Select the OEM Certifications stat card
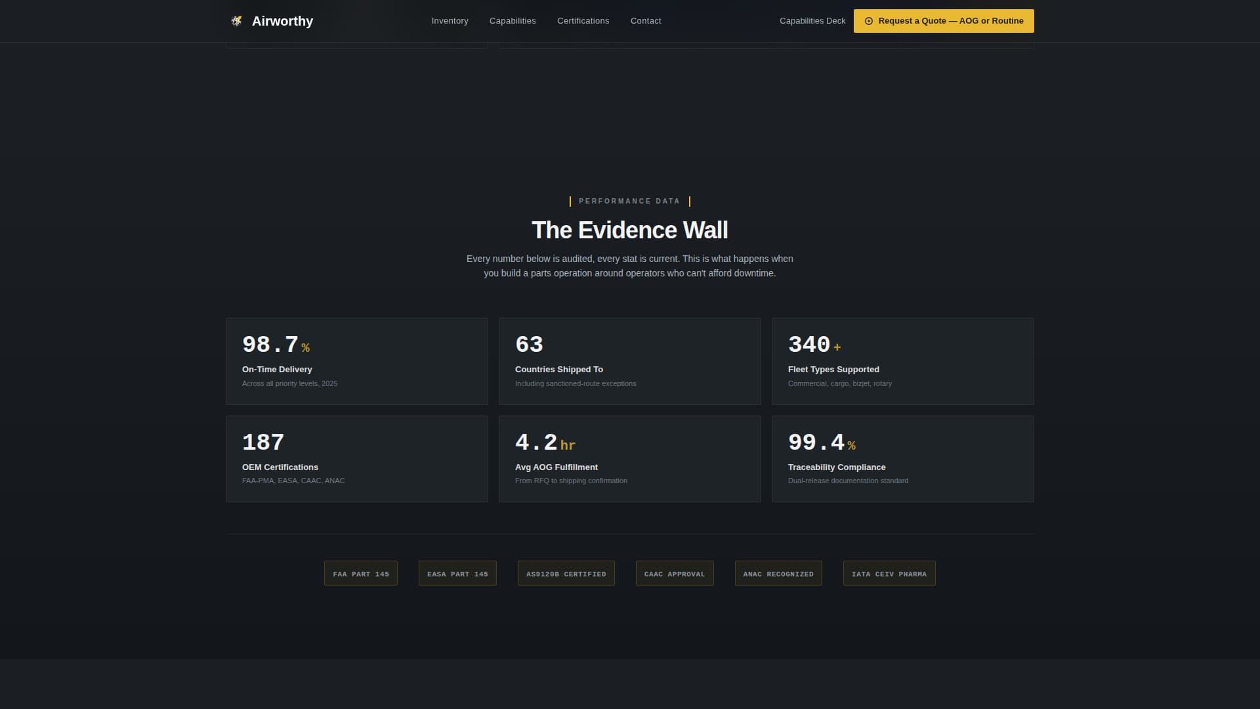The width and height of the screenshot is (1260, 709). pyautogui.click(x=356, y=459)
